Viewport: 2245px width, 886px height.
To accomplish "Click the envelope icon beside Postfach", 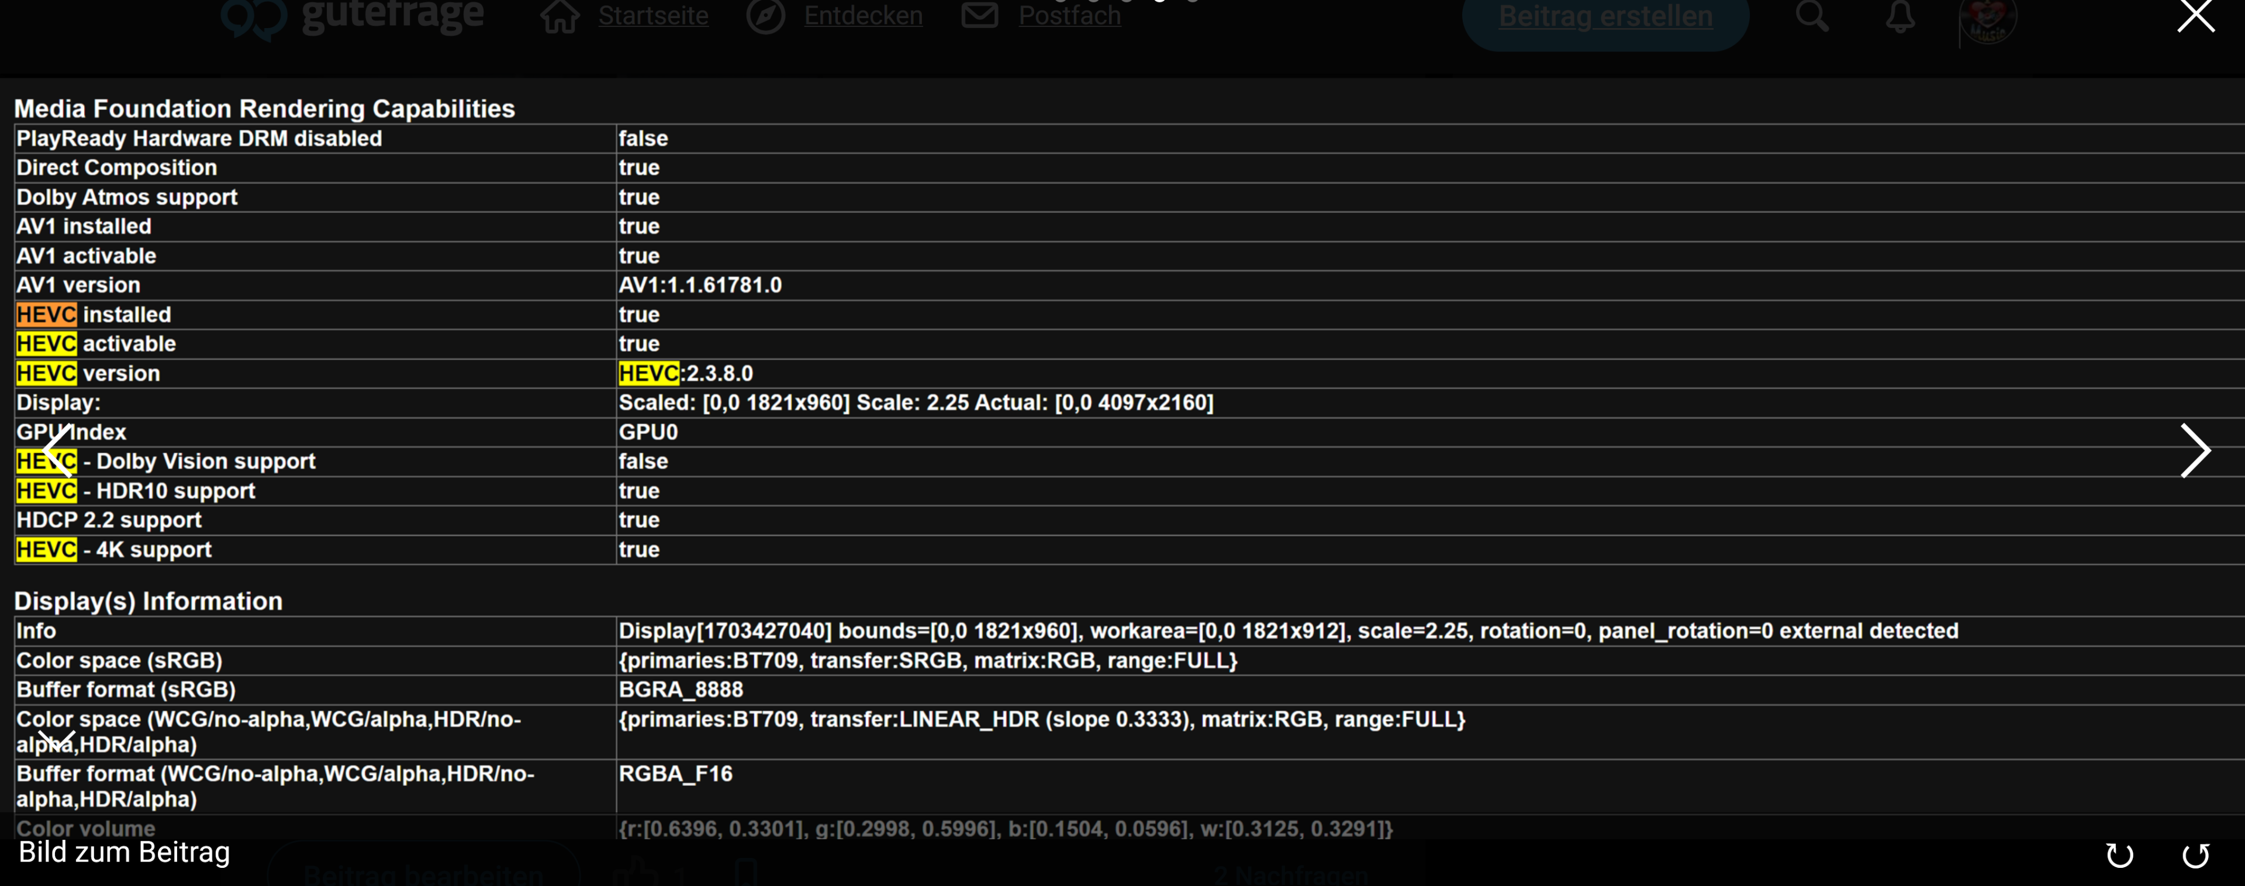I will tap(980, 16).
